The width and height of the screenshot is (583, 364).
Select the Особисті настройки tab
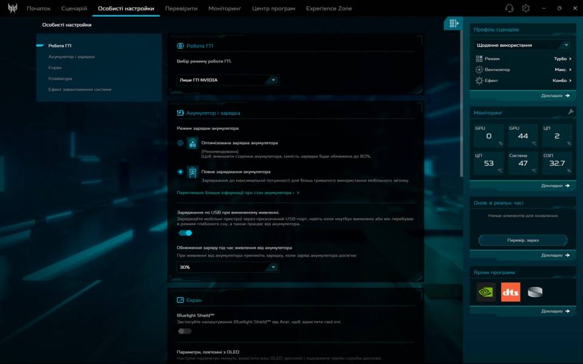coord(126,8)
